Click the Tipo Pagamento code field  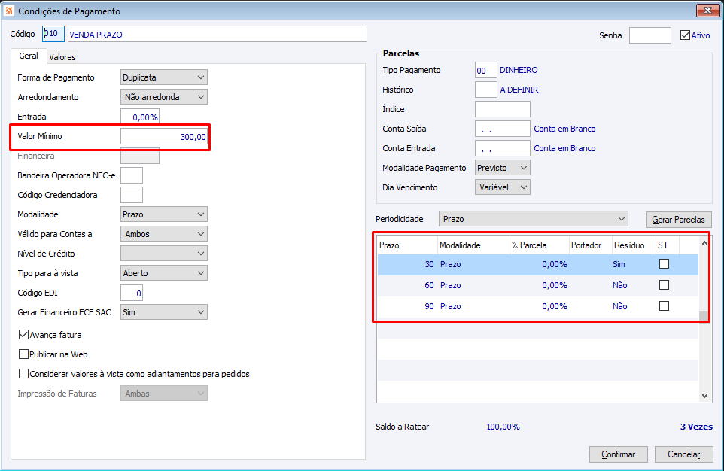(x=485, y=70)
